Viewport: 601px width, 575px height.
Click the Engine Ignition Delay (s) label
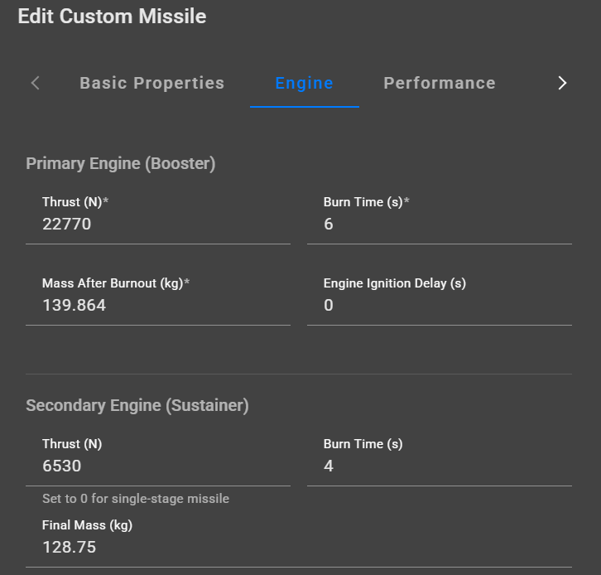click(x=394, y=283)
